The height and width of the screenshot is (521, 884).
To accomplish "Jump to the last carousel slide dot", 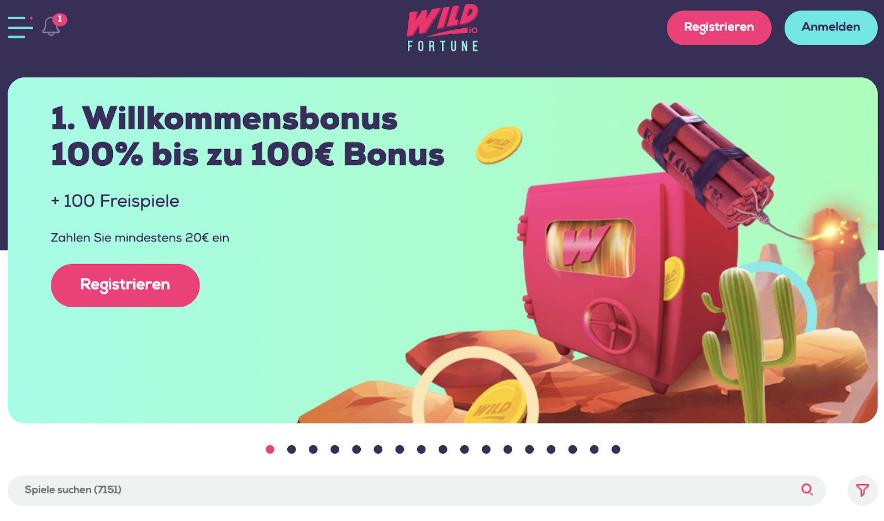I will coord(616,449).
